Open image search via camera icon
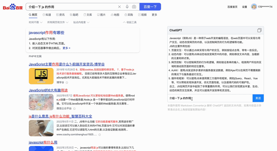 click(x=134, y=7)
